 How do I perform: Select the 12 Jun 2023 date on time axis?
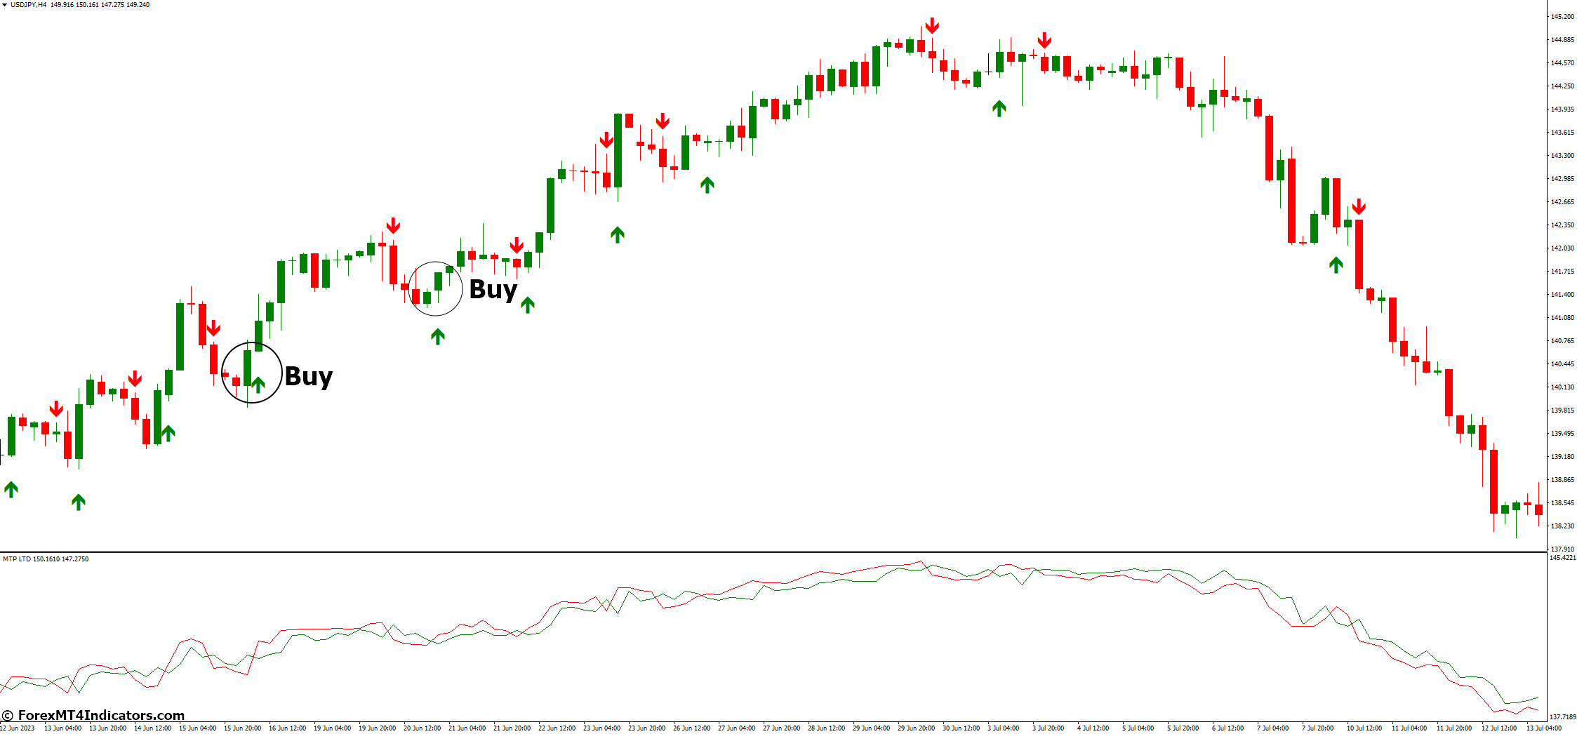(18, 728)
